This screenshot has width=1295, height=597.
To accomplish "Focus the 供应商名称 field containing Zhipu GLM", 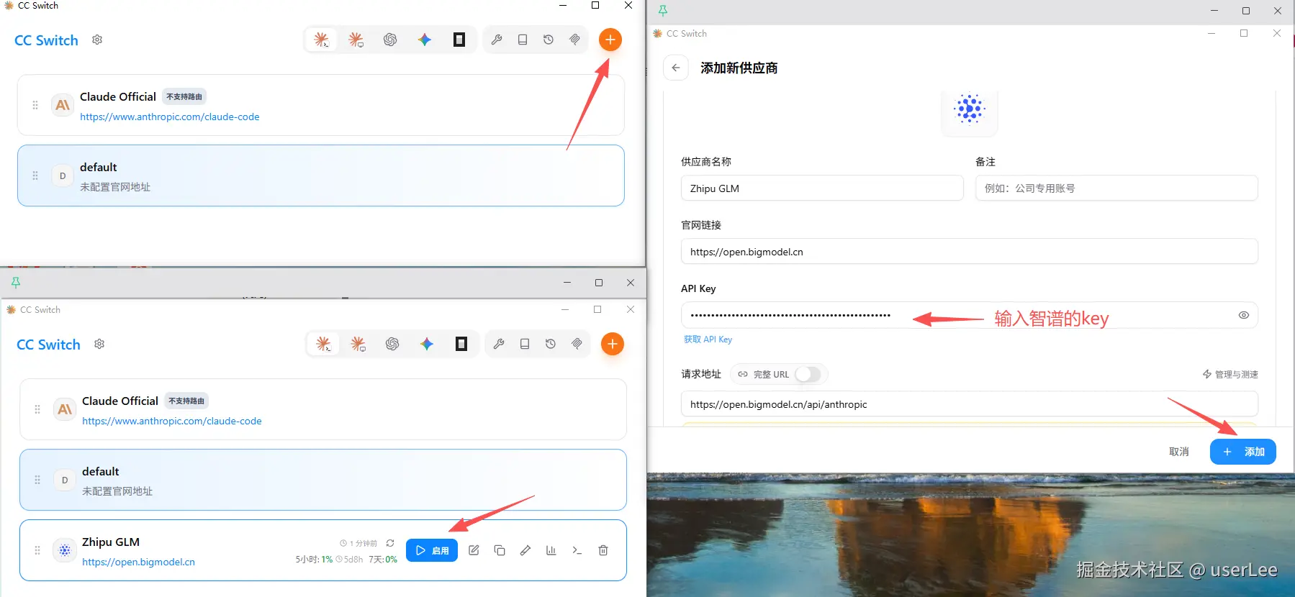I will pos(822,188).
